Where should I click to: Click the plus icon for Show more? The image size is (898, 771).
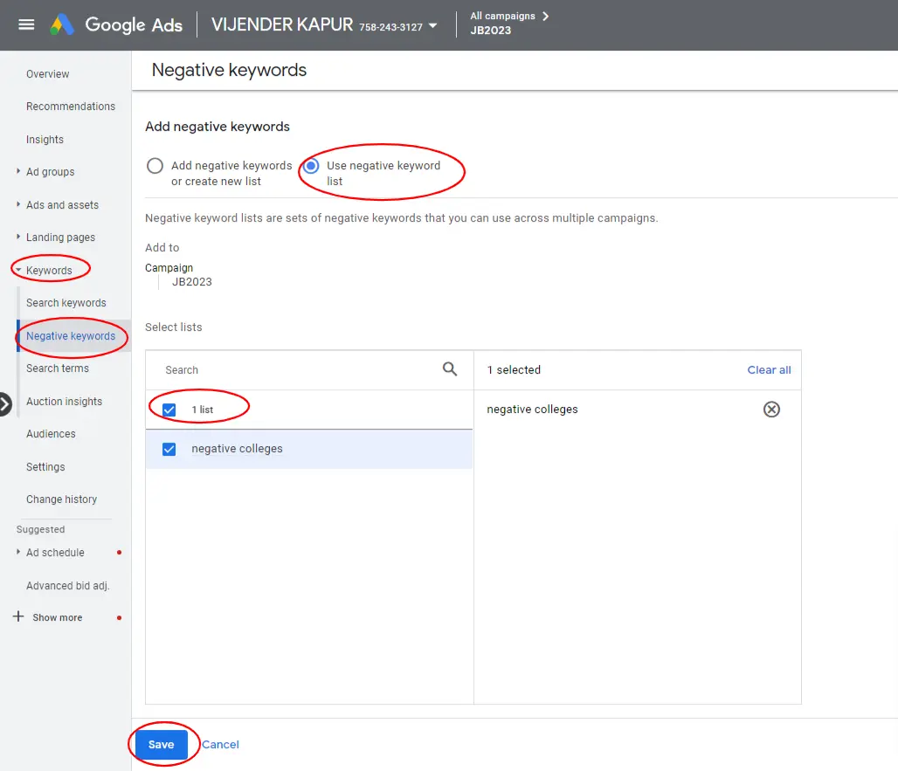pos(18,616)
